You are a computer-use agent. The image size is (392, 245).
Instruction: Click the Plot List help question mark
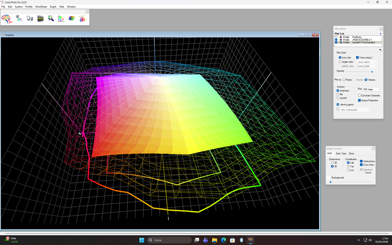tap(381, 34)
